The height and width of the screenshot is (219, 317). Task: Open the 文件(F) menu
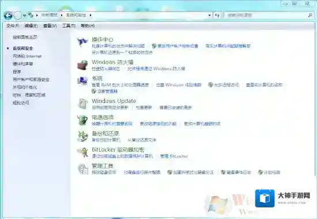13,26
